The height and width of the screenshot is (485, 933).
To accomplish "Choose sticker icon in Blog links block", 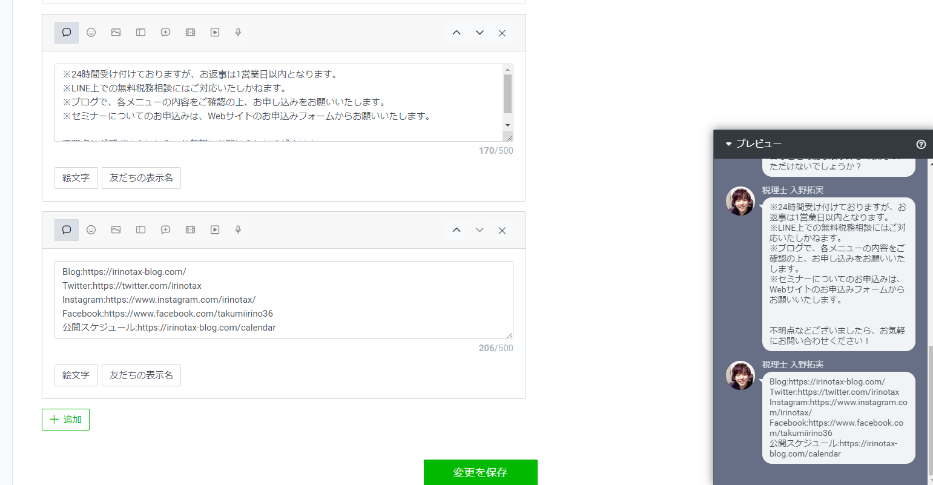I will [91, 230].
